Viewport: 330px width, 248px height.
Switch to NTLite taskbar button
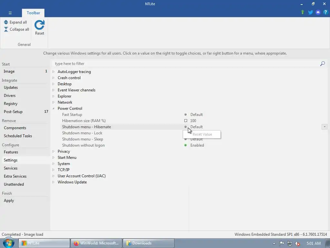[44, 243]
